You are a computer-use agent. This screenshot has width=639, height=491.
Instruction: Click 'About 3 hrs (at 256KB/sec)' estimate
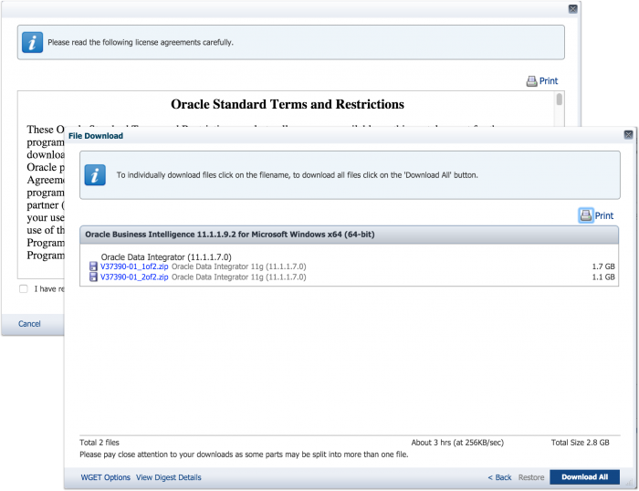457,443
